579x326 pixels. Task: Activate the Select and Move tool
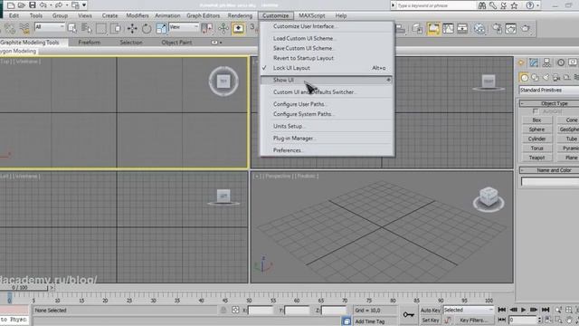[132, 28]
